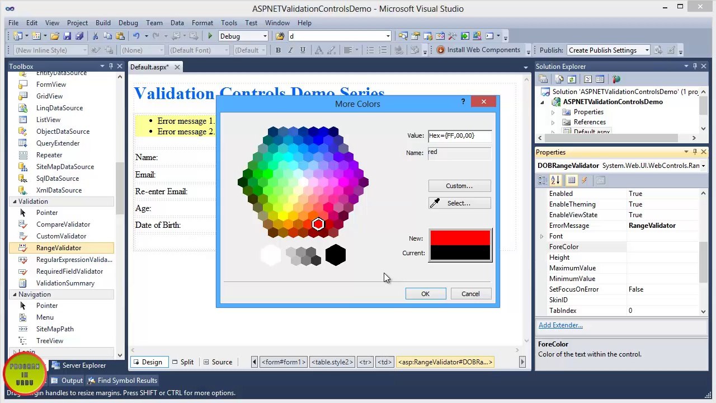Click the ASP.NET Configuration hammer icon
The width and height of the screenshot is (716, 403).
[x=616, y=79]
